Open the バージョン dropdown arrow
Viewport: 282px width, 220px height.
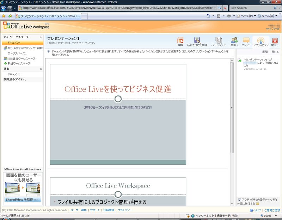(225, 45)
